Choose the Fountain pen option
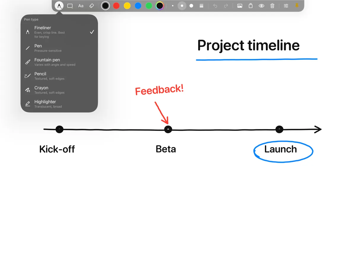 (x=59, y=62)
